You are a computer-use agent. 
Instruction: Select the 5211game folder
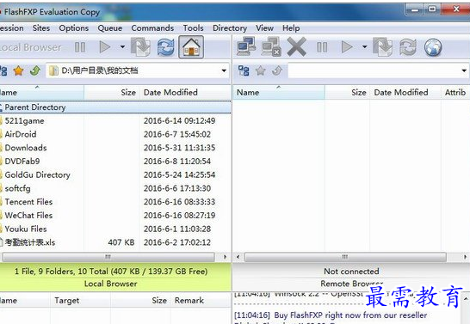[24, 121]
